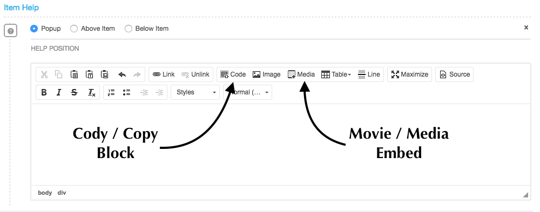Click Paste as plain text icon
Image resolution: width=540 pixels, height=212 pixels.
tap(89, 74)
